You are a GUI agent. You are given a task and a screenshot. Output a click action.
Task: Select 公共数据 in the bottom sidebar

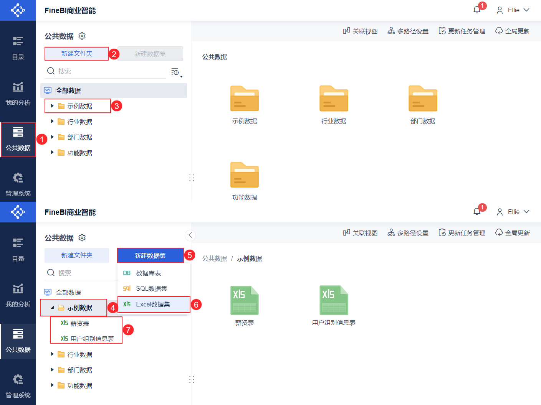click(x=18, y=341)
